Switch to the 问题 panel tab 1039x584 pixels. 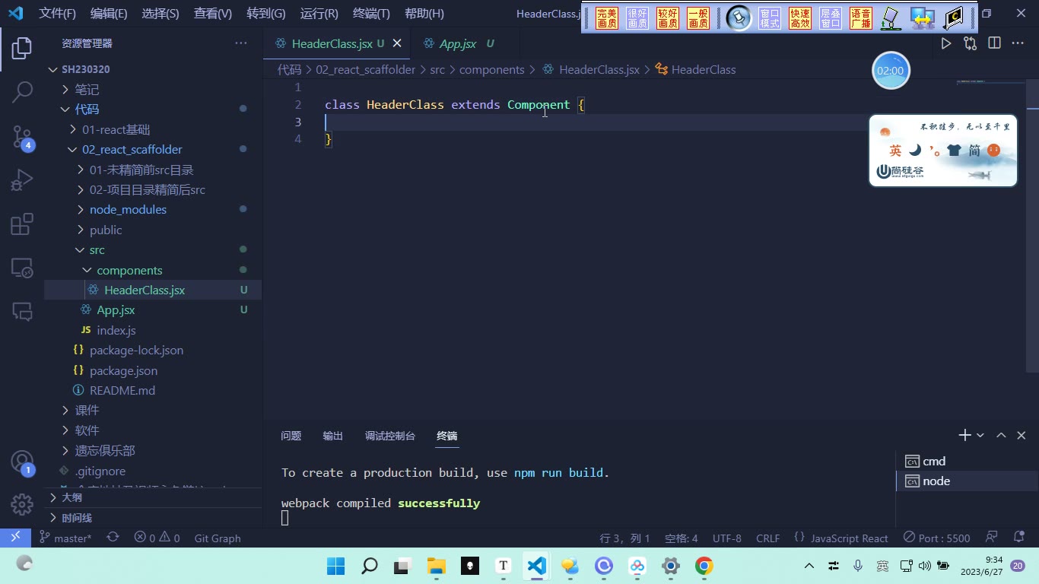click(291, 436)
